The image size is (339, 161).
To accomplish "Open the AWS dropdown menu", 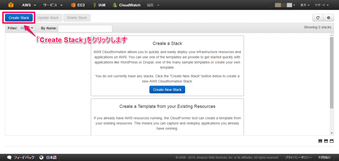I will pos(29,5).
